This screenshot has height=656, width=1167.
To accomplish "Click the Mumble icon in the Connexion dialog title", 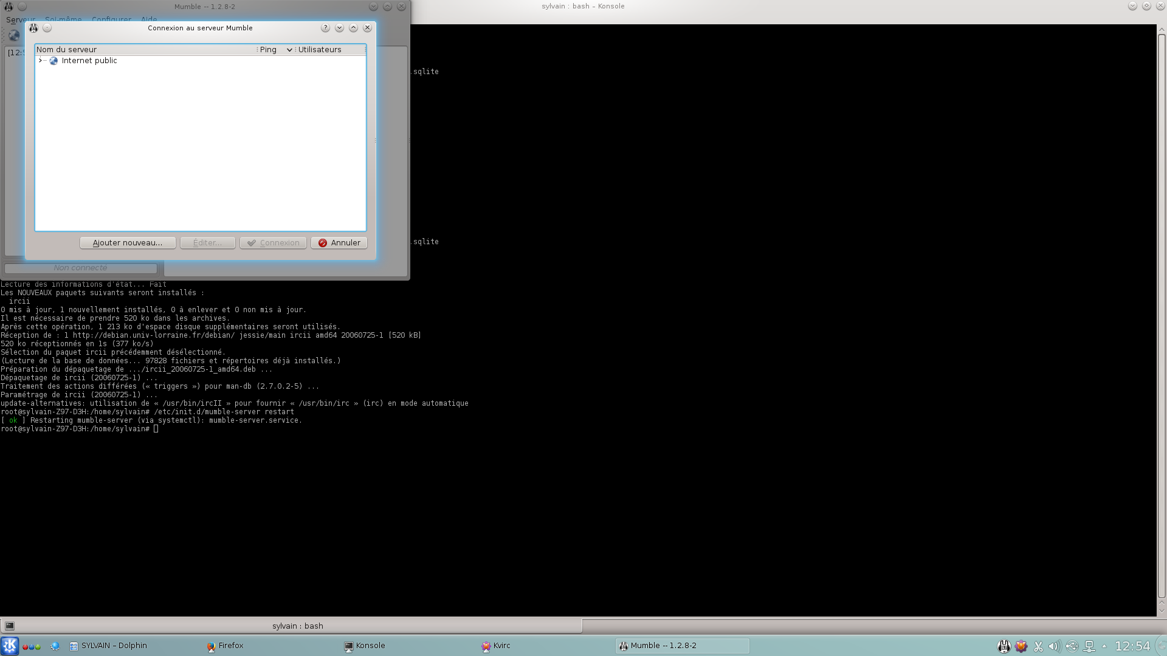I will point(33,28).
